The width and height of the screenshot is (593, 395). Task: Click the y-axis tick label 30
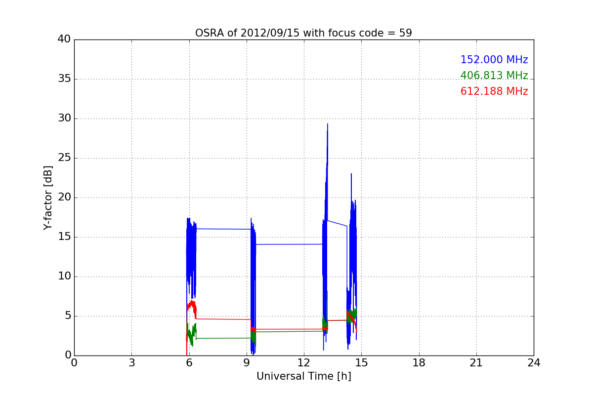[x=64, y=118]
